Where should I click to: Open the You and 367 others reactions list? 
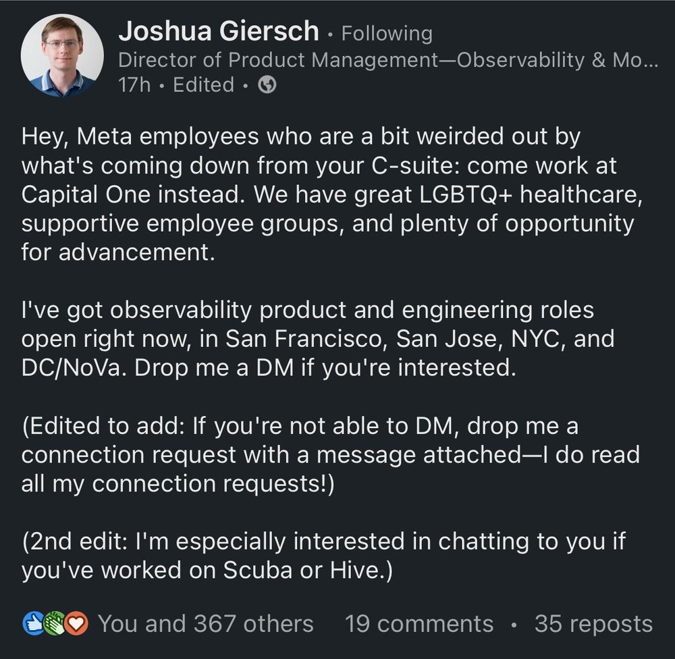point(206,623)
